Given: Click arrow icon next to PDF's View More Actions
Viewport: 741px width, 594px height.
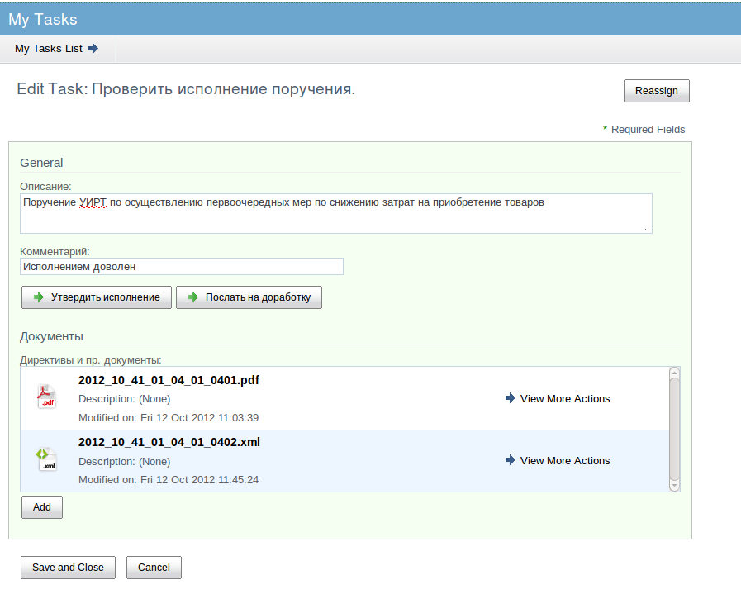Looking at the screenshot, I should (510, 398).
